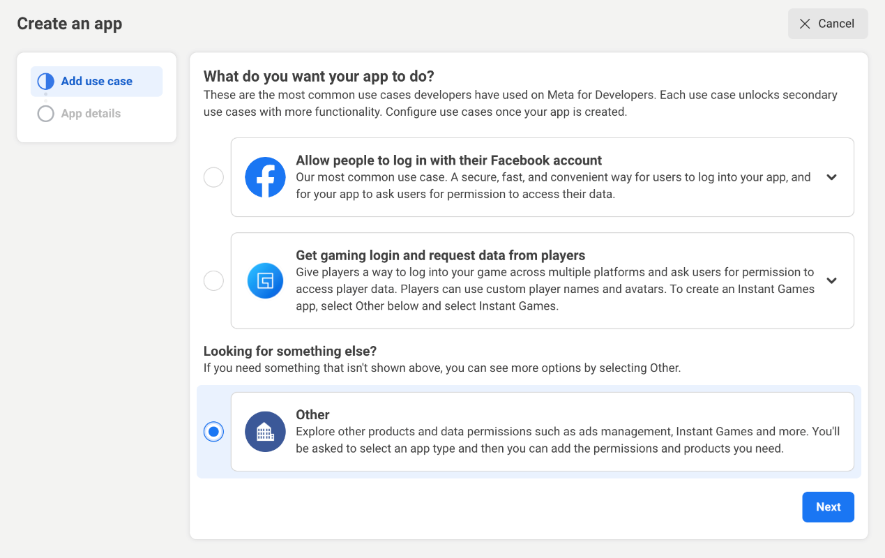Click the Create an app heading
The width and height of the screenshot is (885, 558).
70,24
